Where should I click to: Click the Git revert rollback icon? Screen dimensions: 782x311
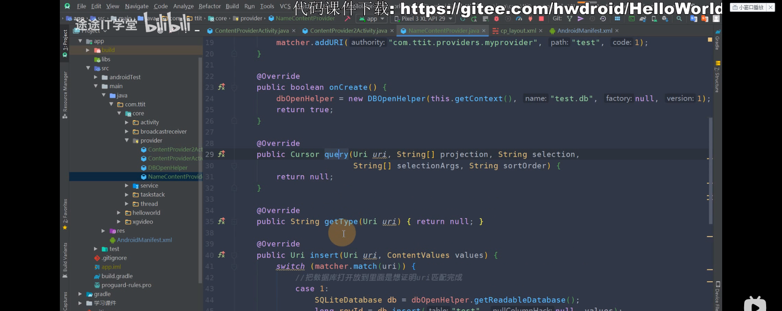[x=603, y=18]
